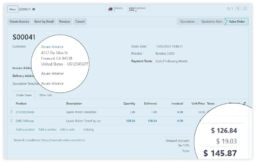The height and width of the screenshot is (163, 256).
Task: Open the Pricelist Benelux (USD) dropdown
Action: click(165, 53)
